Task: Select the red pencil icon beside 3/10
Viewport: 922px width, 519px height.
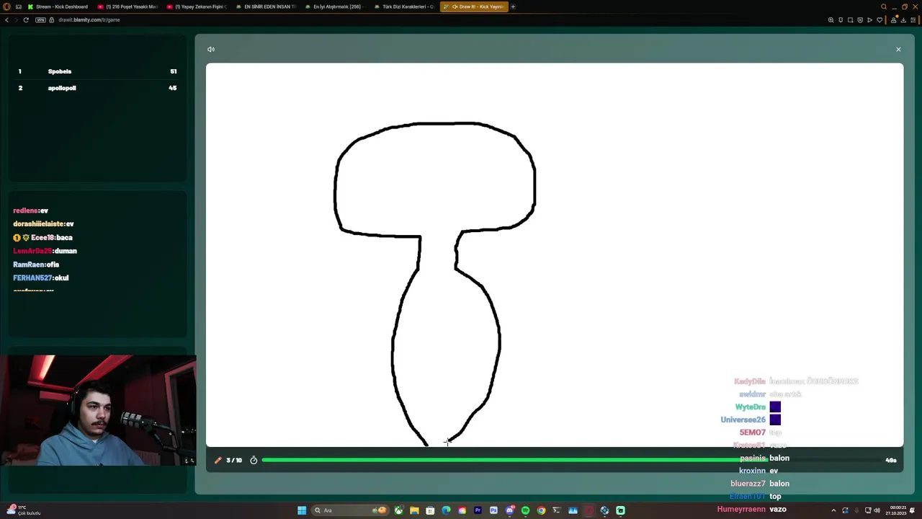Action: click(x=218, y=460)
